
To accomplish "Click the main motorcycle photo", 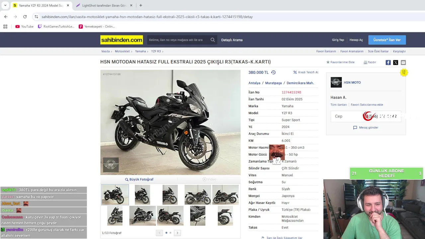I will coord(170,122).
